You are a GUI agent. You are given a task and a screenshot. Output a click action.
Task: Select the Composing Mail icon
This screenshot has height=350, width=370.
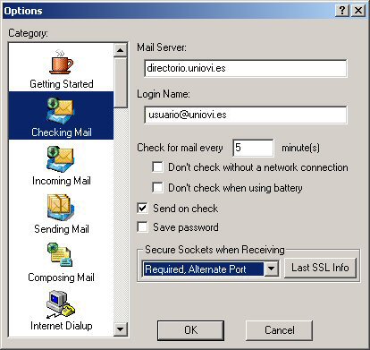point(60,255)
